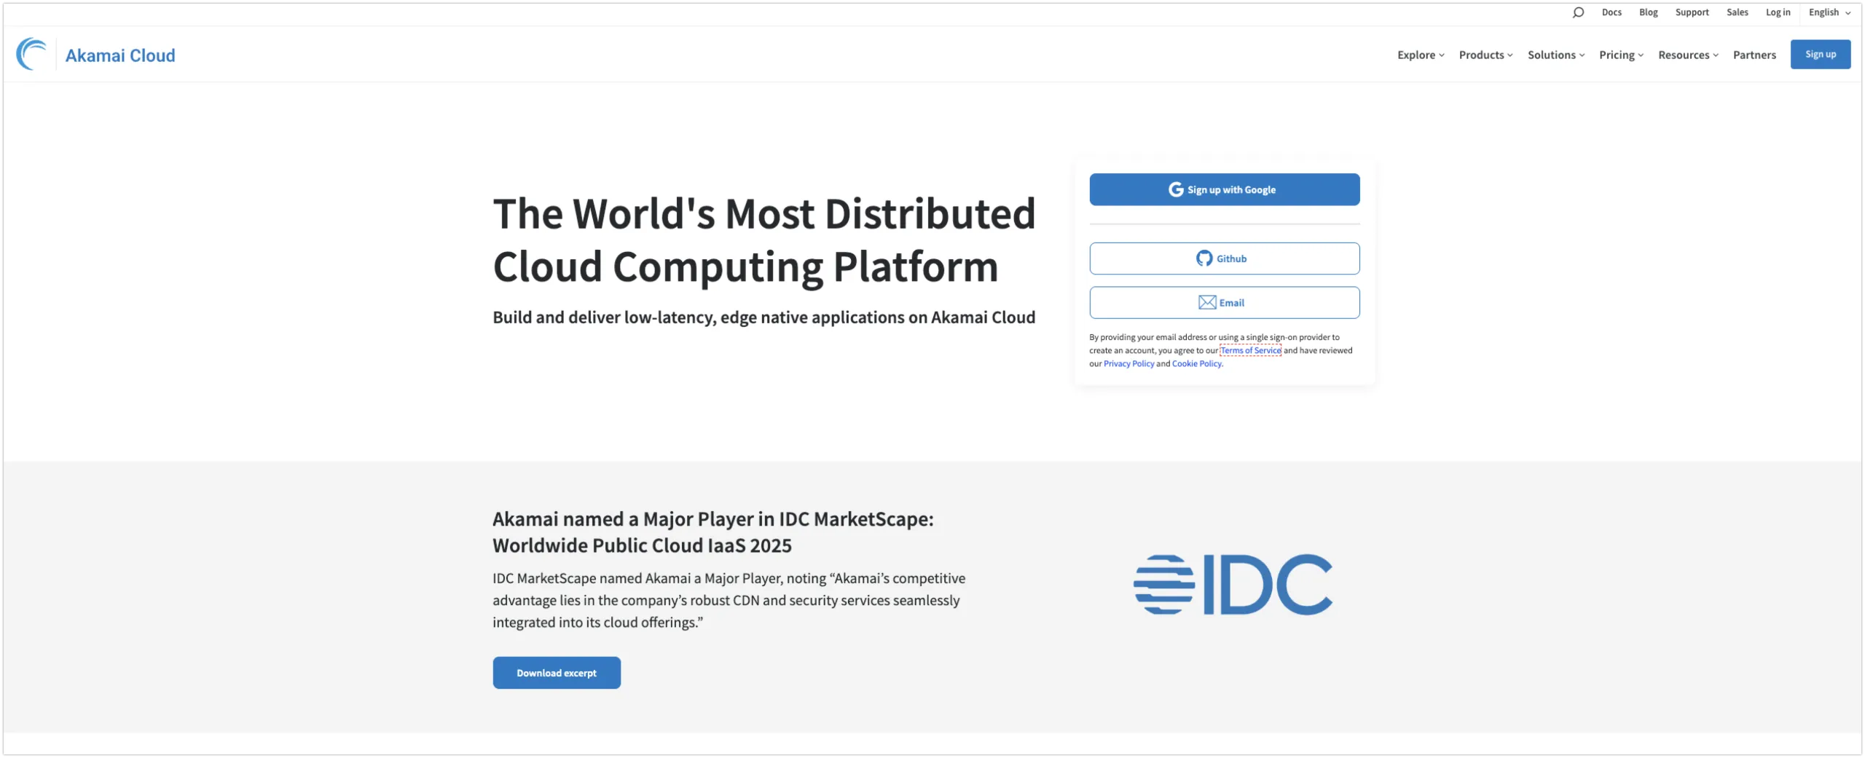
Task: Open the Support link
Action: click(1692, 12)
